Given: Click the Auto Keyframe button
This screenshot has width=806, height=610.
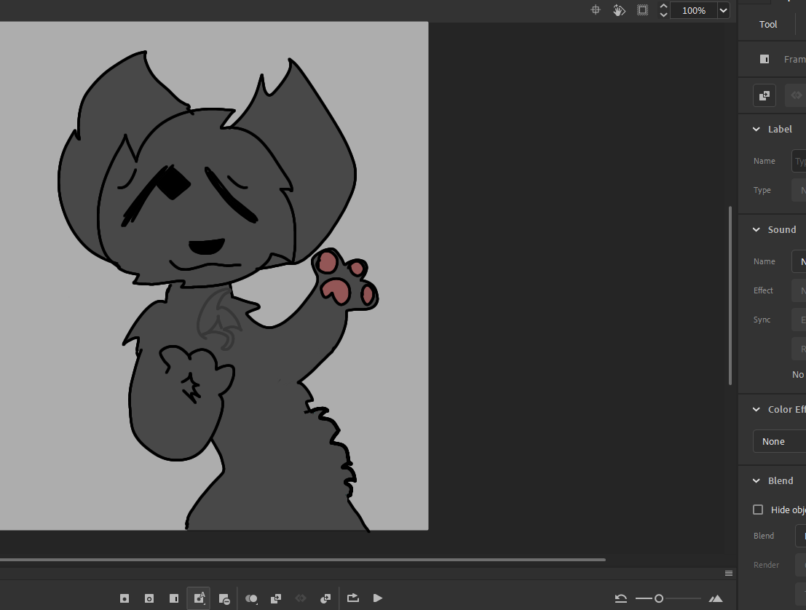Looking at the screenshot, I should (x=198, y=598).
